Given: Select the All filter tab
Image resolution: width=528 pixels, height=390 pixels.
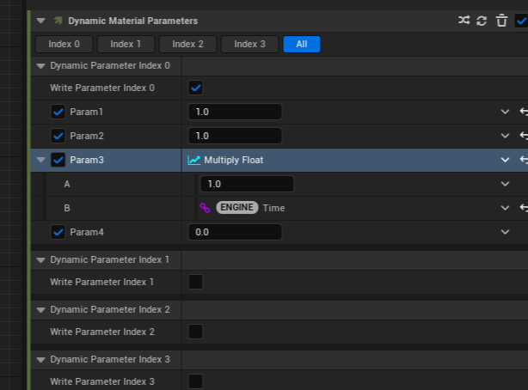Looking at the screenshot, I should click(x=301, y=44).
